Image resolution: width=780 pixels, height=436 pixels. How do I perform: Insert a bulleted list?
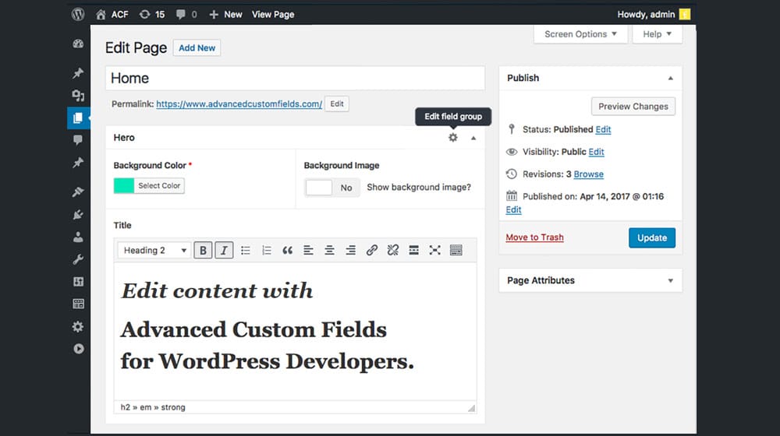point(245,250)
